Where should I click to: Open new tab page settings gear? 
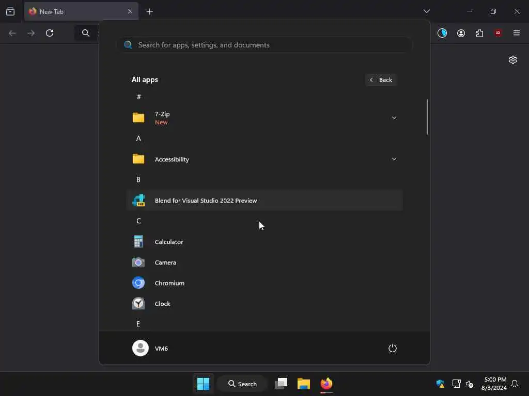[x=513, y=60]
